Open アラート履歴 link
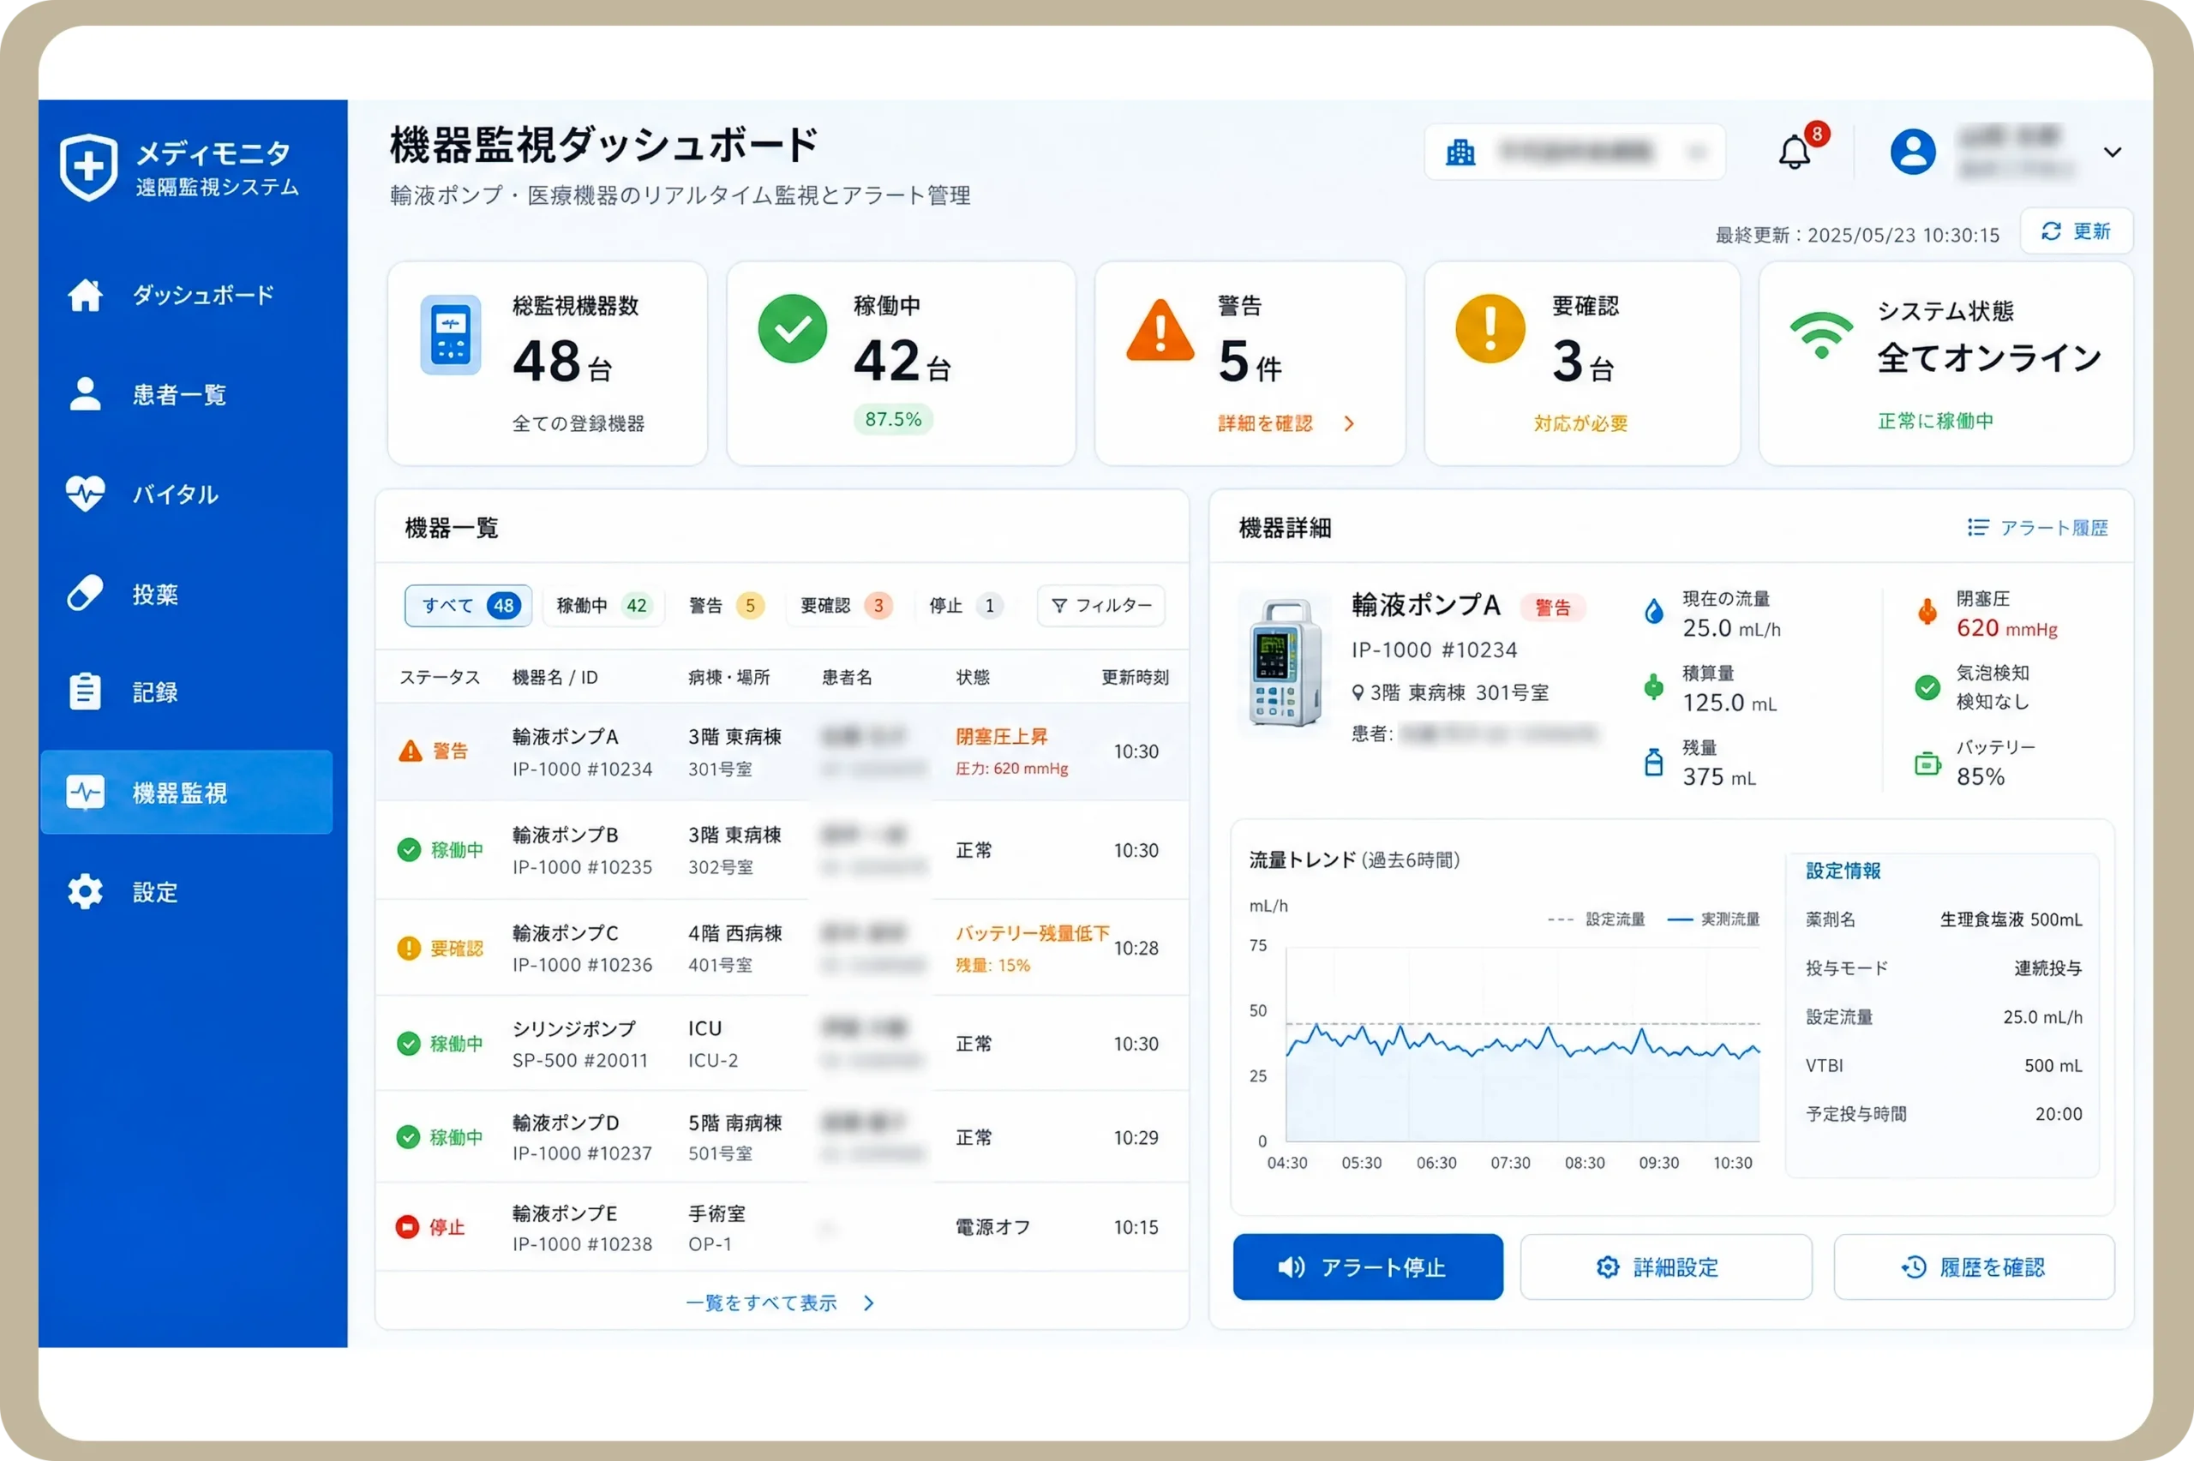This screenshot has height=1461, width=2194. [2037, 529]
